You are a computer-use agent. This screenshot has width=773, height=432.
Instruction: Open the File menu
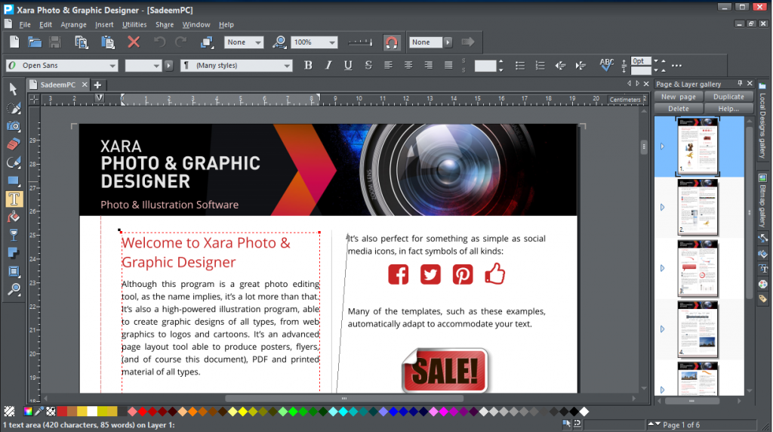(25, 25)
